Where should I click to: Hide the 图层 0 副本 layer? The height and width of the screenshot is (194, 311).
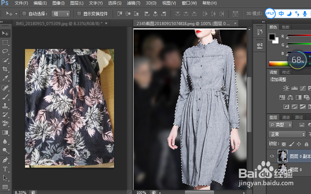click(x=272, y=156)
